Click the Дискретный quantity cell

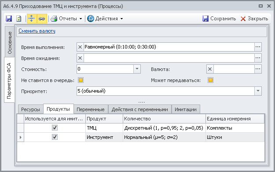164,128
